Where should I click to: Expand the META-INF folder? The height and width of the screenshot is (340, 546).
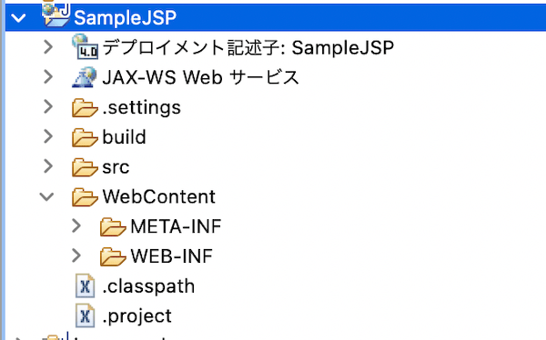[x=76, y=226]
